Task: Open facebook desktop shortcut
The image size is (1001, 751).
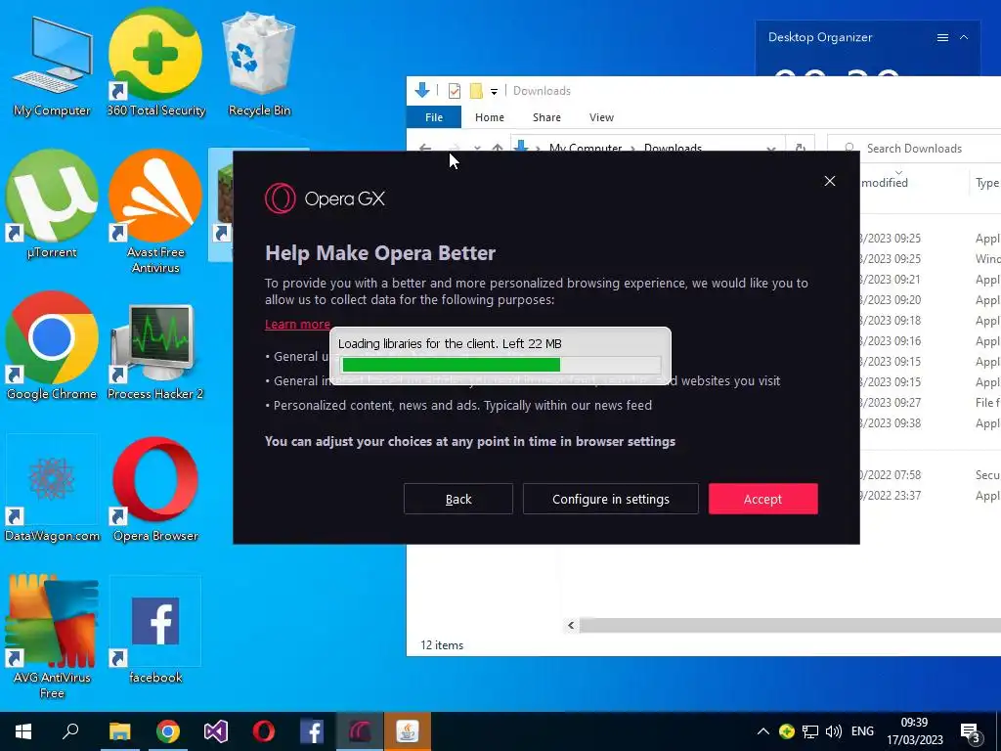Action: 155,631
